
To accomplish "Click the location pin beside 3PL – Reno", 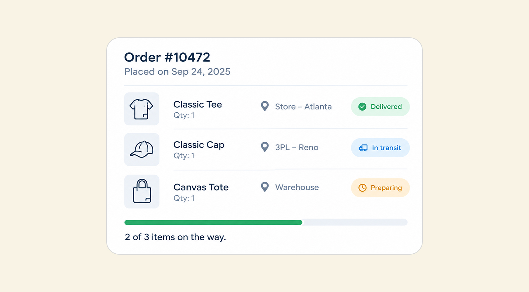I will (264, 147).
